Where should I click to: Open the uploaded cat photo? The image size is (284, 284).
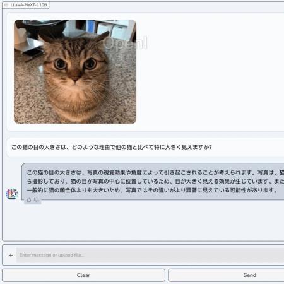[x=75, y=71]
